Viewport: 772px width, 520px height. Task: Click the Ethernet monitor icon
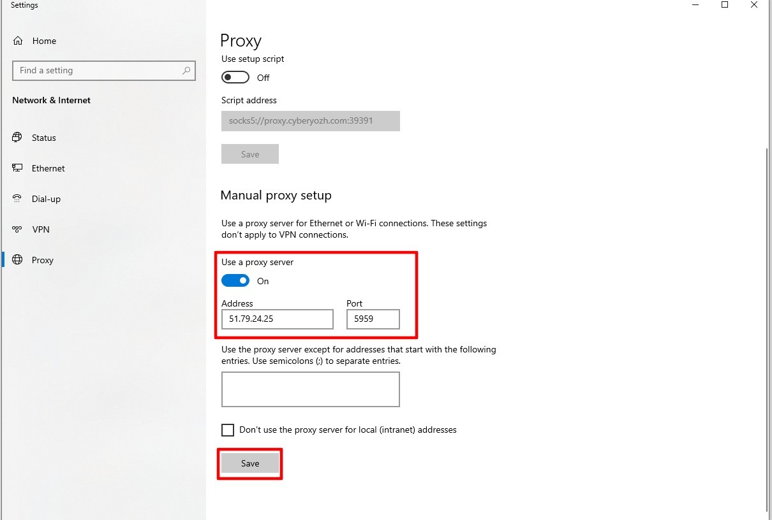18,168
